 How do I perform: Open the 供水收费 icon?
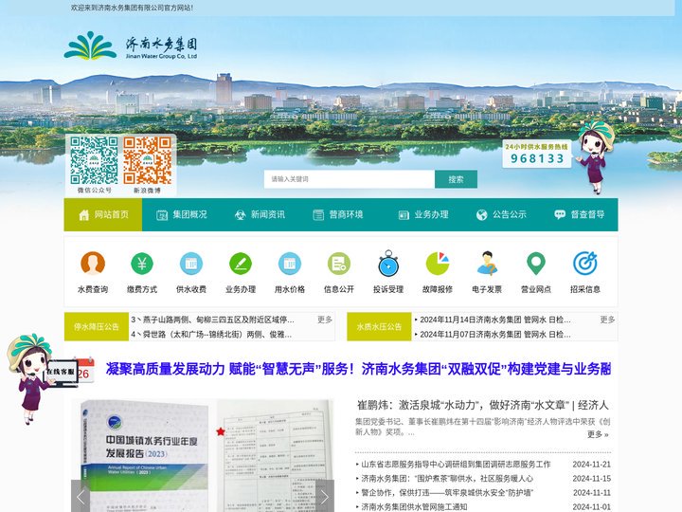click(191, 263)
